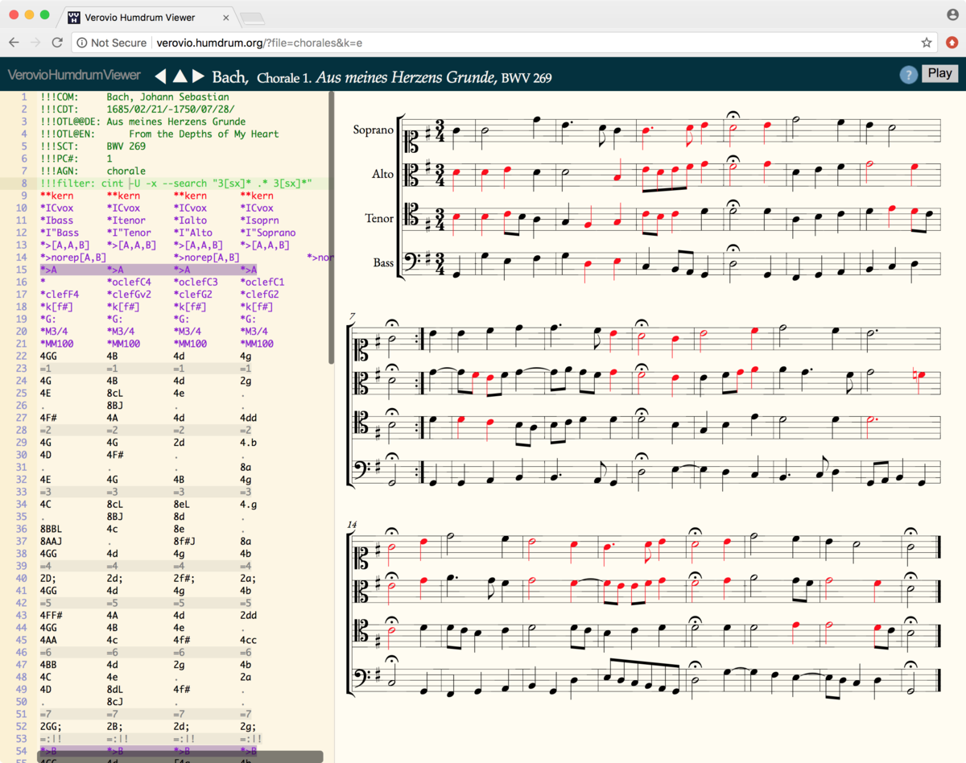Image resolution: width=966 pixels, height=763 pixels.
Task: Click the red extension icon in toolbar
Action: [x=951, y=43]
